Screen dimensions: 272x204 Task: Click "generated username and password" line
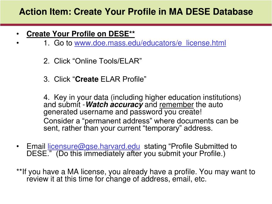click(123, 112)
